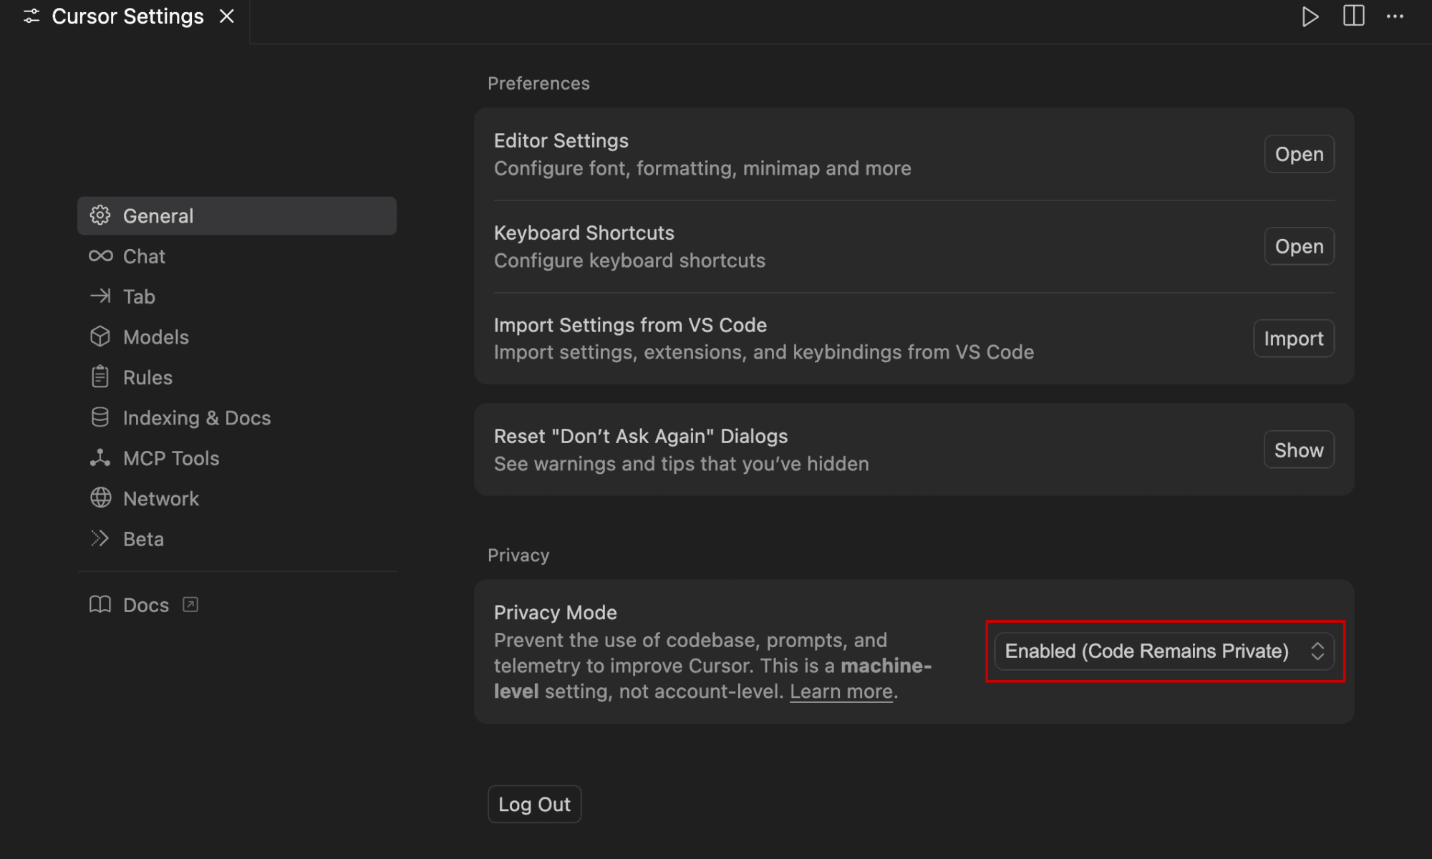Open the Docs link in sidebar
The height and width of the screenshot is (859, 1432).
click(x=146, y=605)
